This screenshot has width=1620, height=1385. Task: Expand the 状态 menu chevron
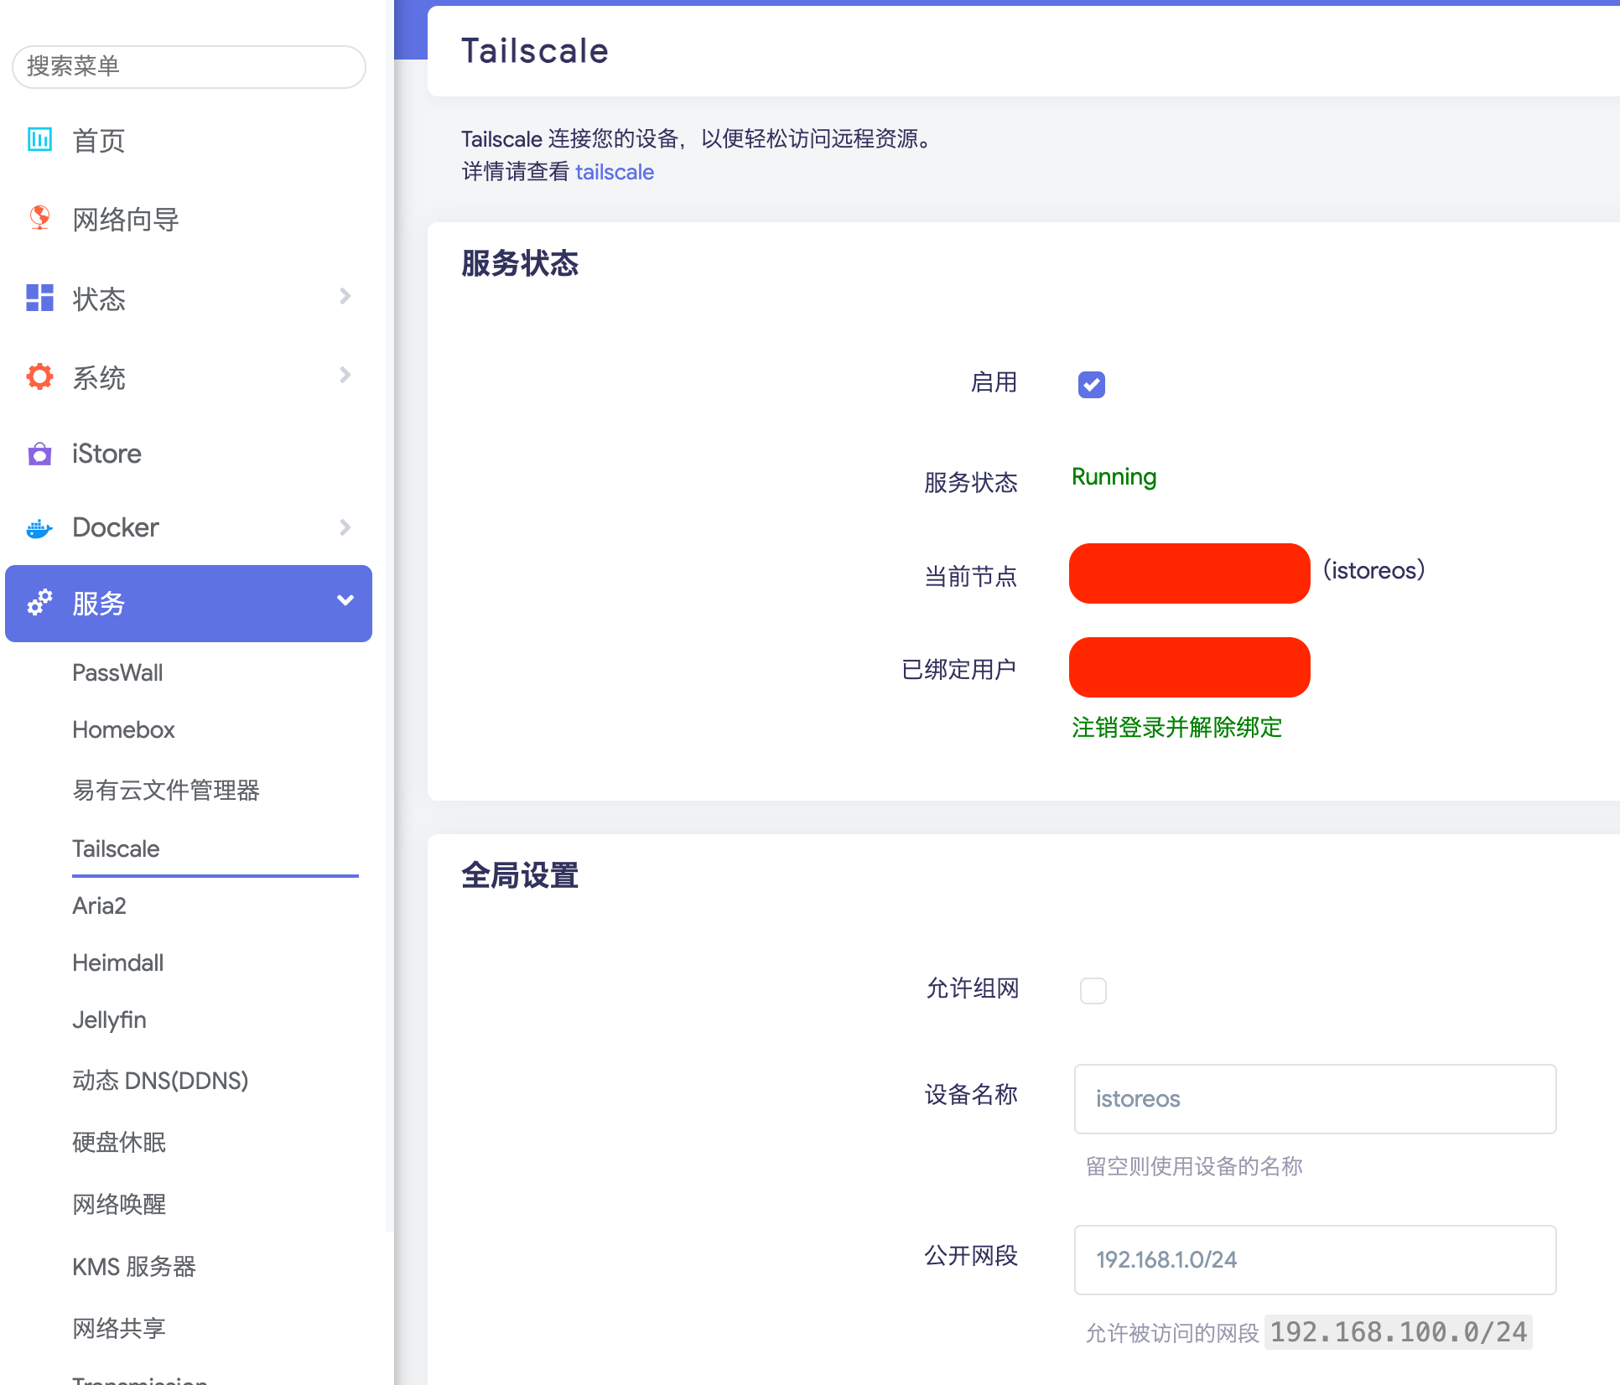click(x=345, y=296)
